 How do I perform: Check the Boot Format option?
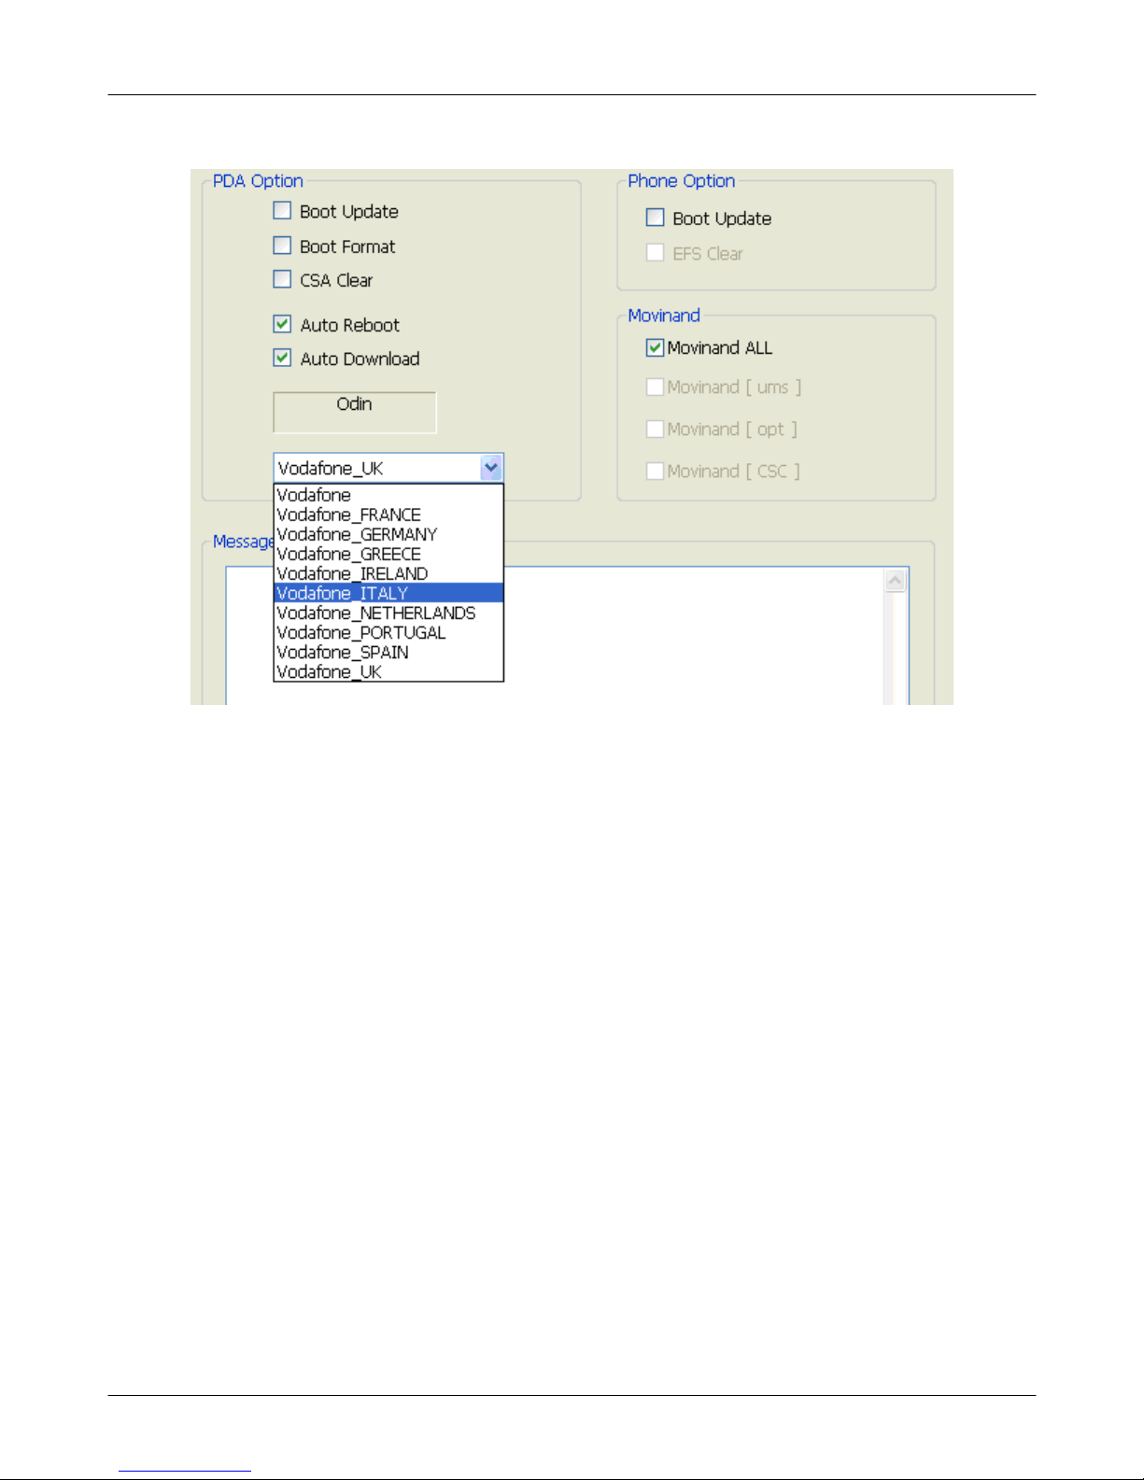pyautogui.click(x=282, y=246)
